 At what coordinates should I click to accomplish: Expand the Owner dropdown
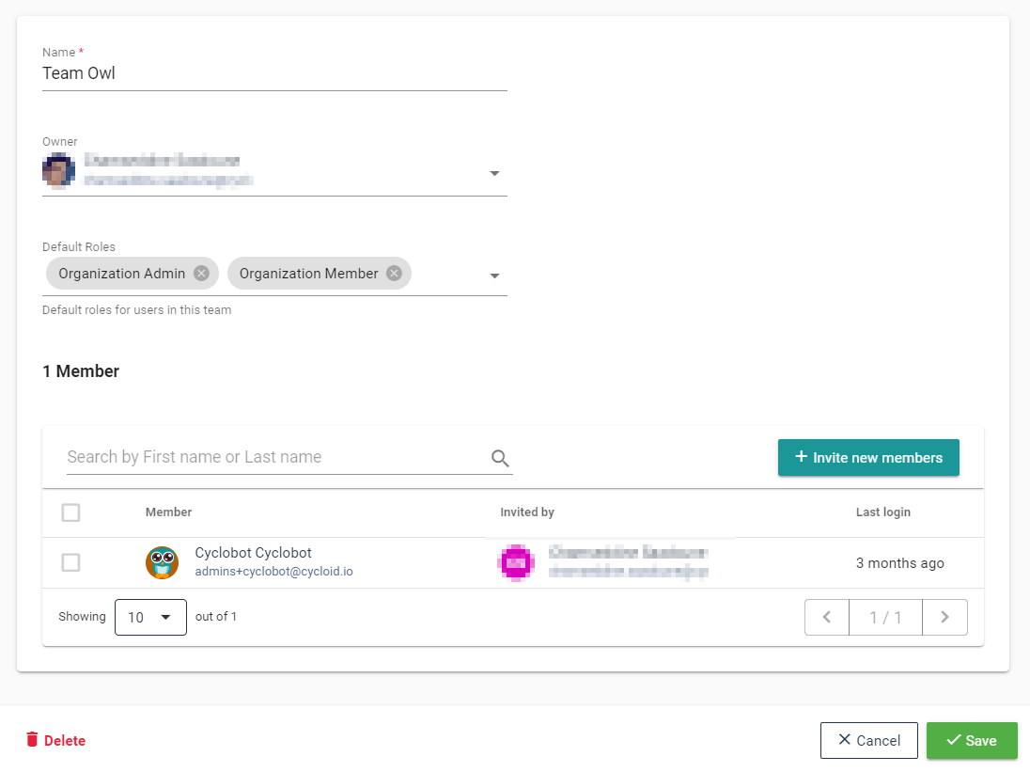click(494, 173)
